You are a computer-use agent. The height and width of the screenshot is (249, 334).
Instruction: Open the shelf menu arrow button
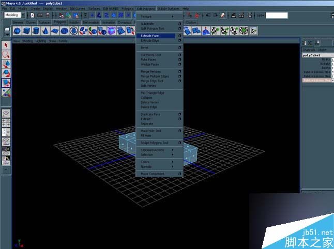click(x=7, y=34)
